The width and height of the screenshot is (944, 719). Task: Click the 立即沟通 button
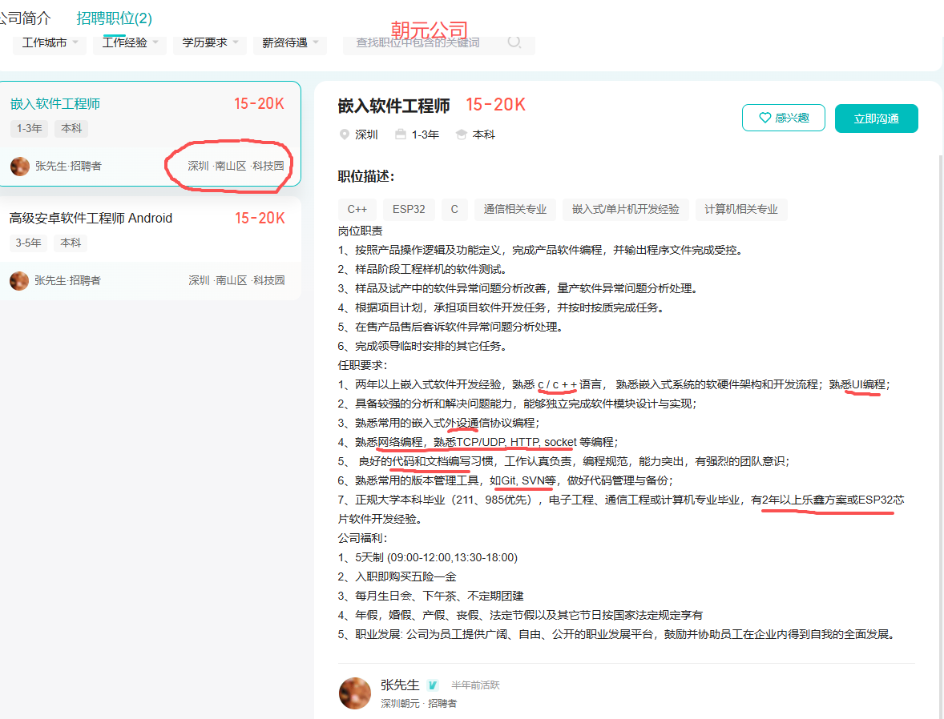coord(876,118)
